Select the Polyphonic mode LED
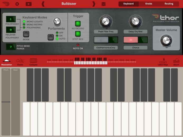 point(24,28)
